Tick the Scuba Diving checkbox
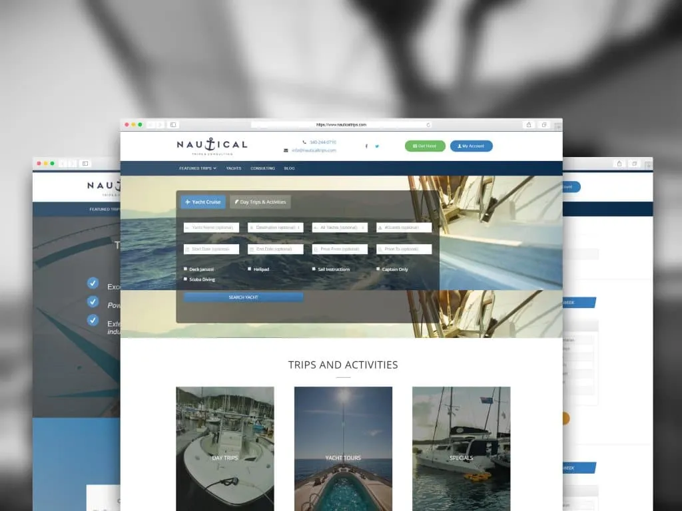Image resolution: width=682 pixels, height=511 pixels. tap(186, 279)
